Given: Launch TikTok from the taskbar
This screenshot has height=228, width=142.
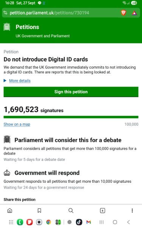Looking at the screenshot, I should (x=79, y=222).
